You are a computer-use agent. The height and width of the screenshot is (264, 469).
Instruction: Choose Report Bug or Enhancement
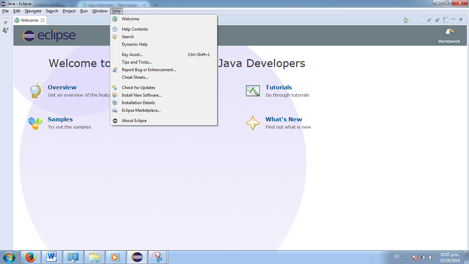(164, 70)
